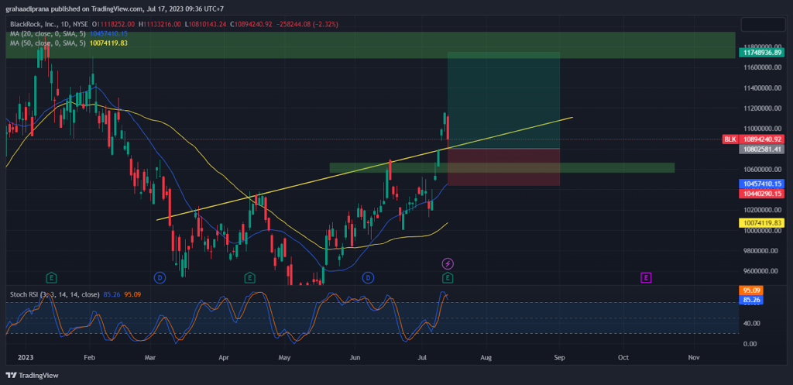Click the red stop price label 10440290.15
This screenshot has height=385, width=793.
[761, 193]
